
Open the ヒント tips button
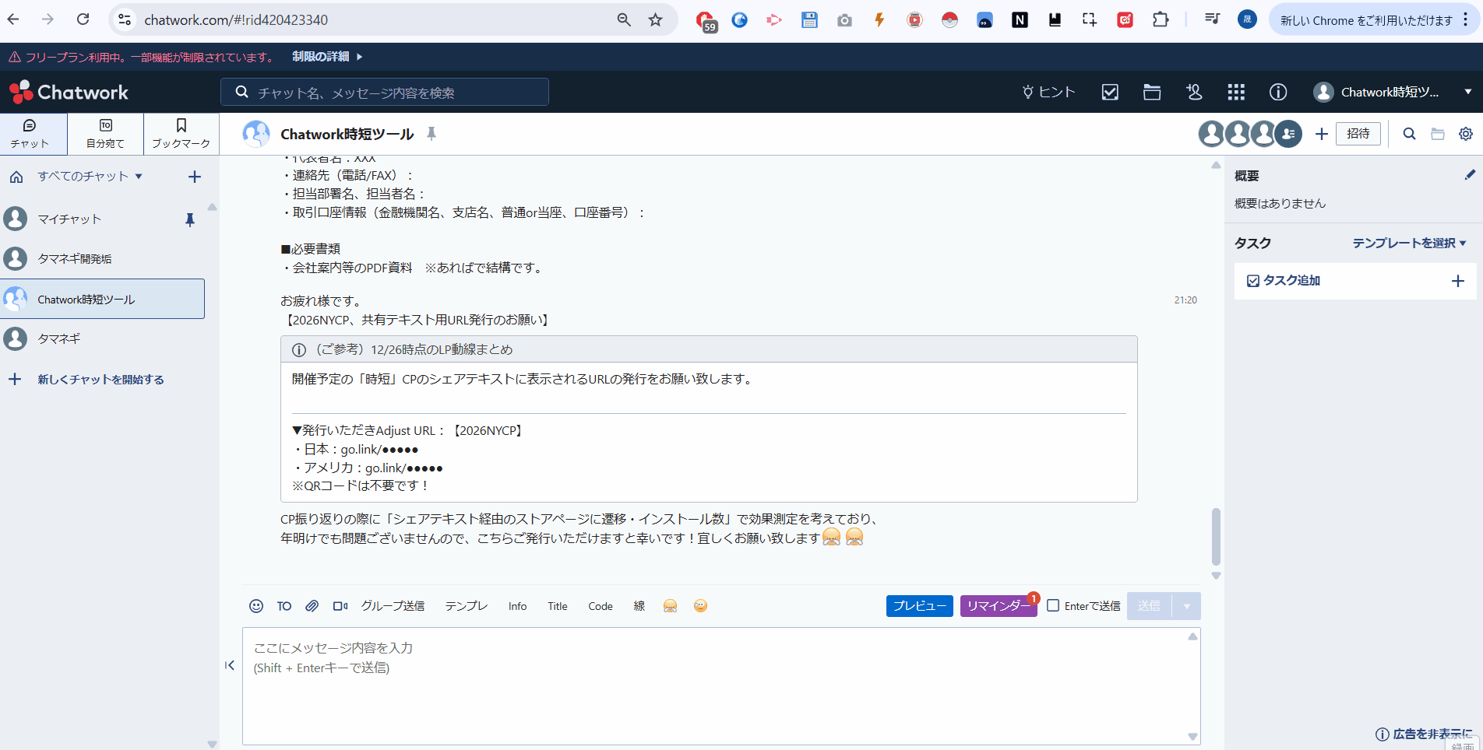1048,93
